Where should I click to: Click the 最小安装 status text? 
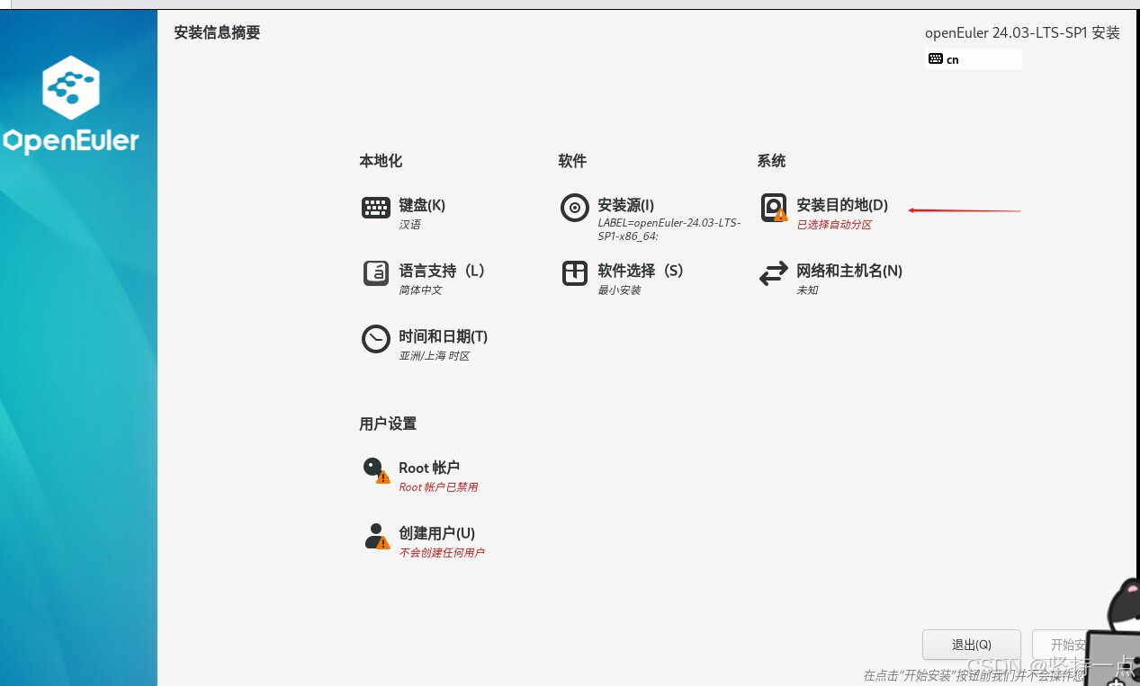[x=619, y=290]
